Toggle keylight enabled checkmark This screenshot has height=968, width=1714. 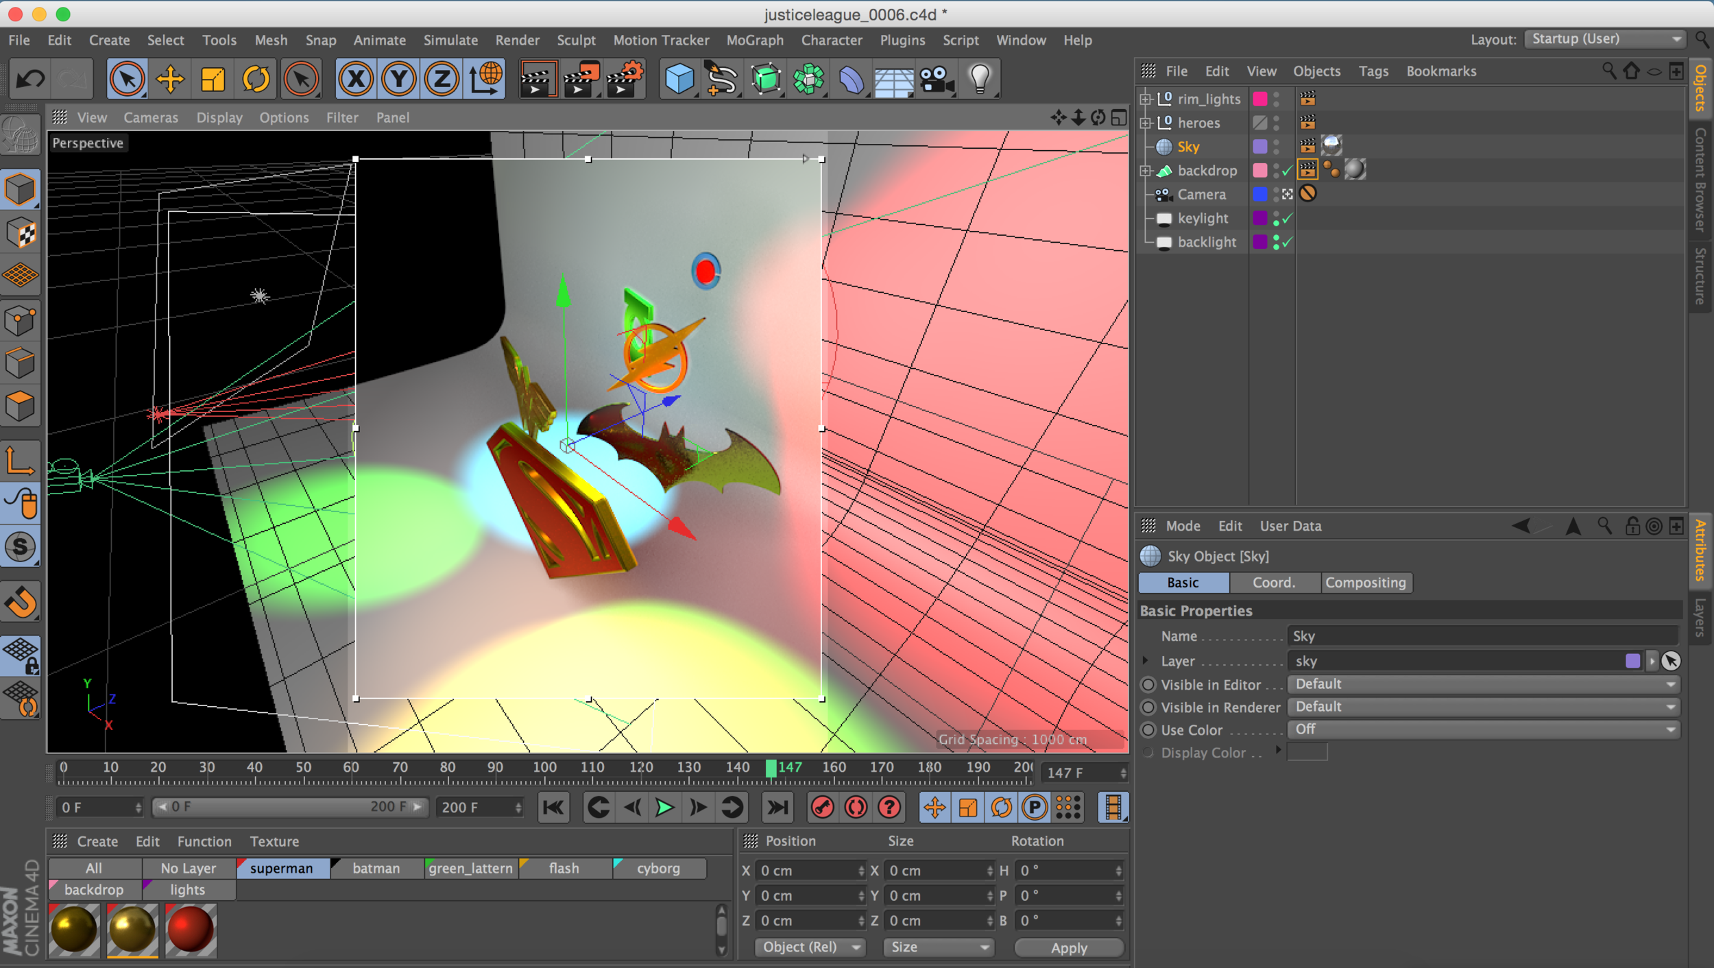(1287, 219)
